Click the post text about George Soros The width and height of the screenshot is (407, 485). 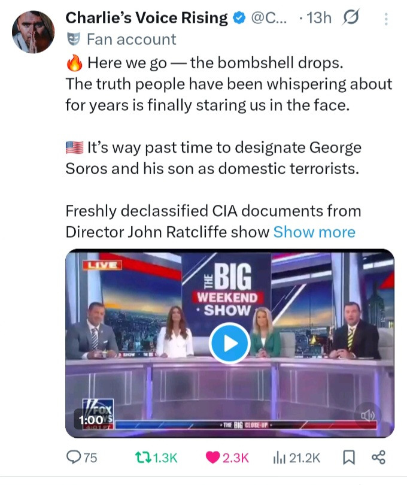tap(212, 157)
